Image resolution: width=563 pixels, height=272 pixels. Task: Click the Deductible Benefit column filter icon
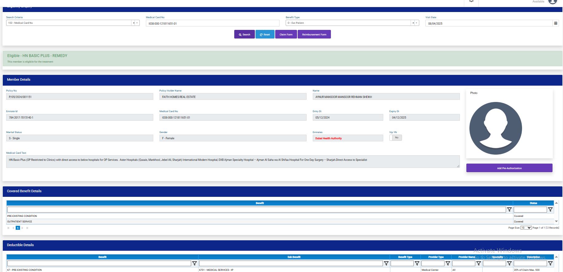tap(195, 263)
